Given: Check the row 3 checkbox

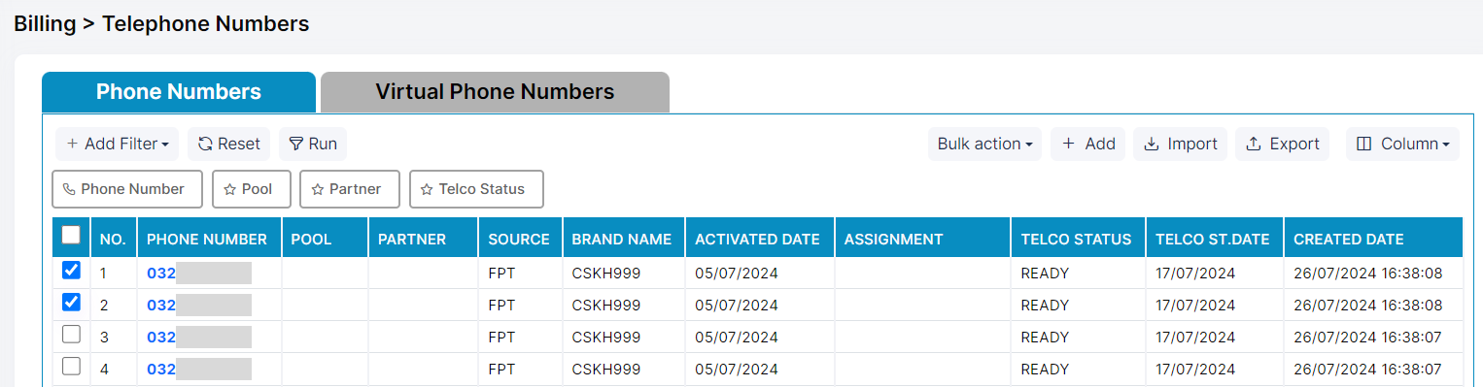Looking at the screenshot, I should click(71, 335).
